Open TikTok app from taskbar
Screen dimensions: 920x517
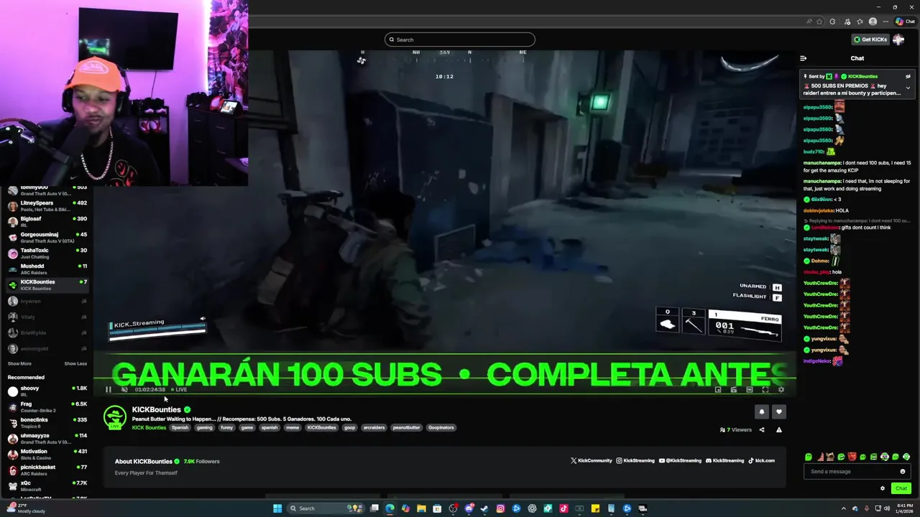563,508
